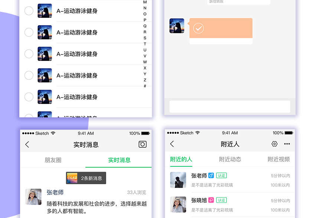
Task: Open the camera icon in 实时消息 header
Action: point(142,144)
